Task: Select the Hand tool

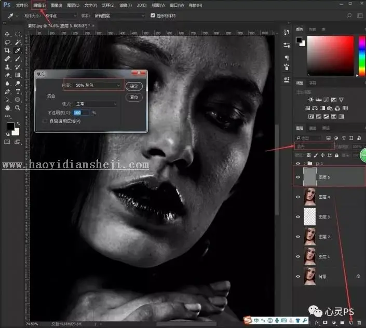Action: 7,108
